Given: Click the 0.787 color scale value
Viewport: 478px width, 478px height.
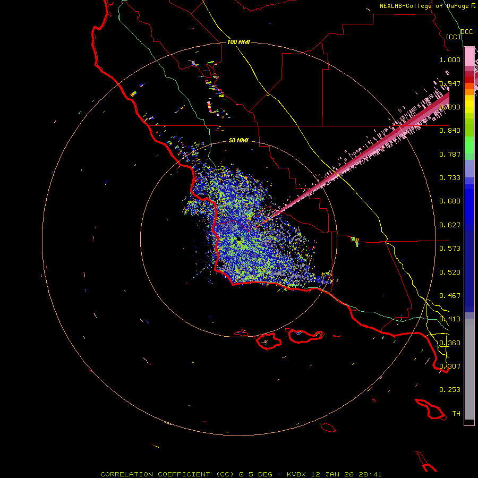Looking at the screenshot, I should (x=450, y=154).
